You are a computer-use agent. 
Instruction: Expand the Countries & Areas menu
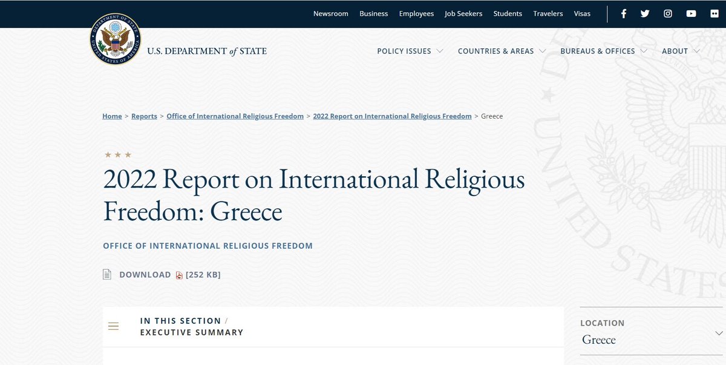click(502, 51)
